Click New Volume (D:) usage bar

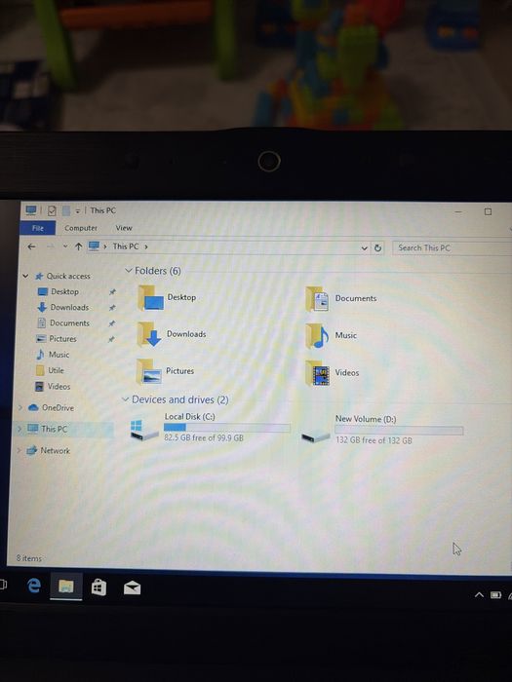click(399, 431)
